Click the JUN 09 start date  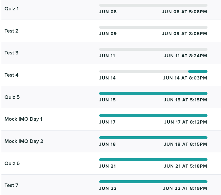click(108, 34)
